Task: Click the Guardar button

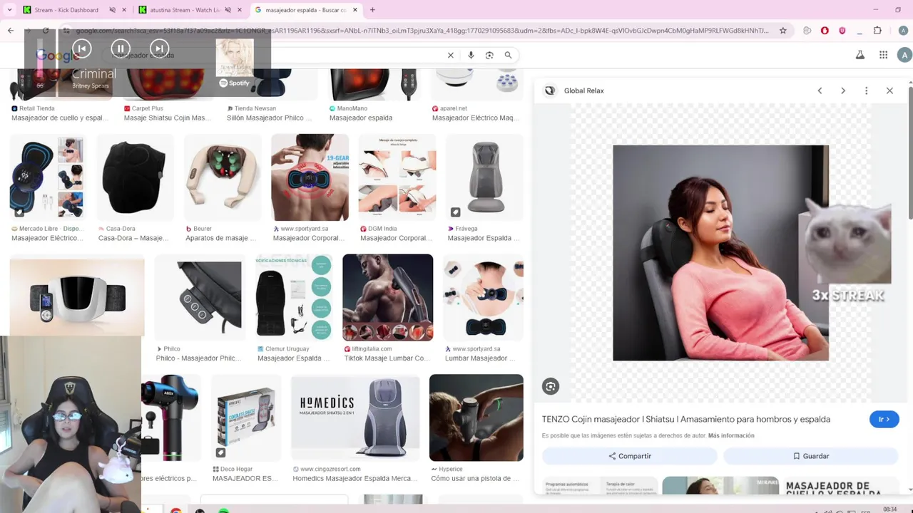Action: coord(811,456)
